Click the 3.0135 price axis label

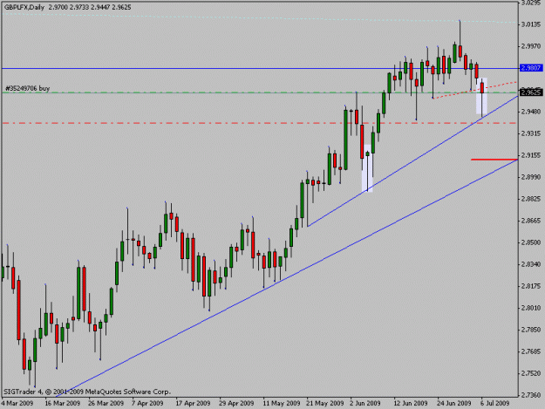click(531, 24)
